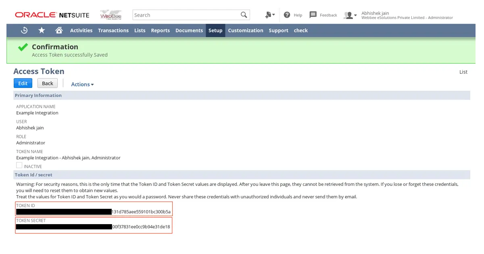Click the Search magnifier icon

(244, 15)
